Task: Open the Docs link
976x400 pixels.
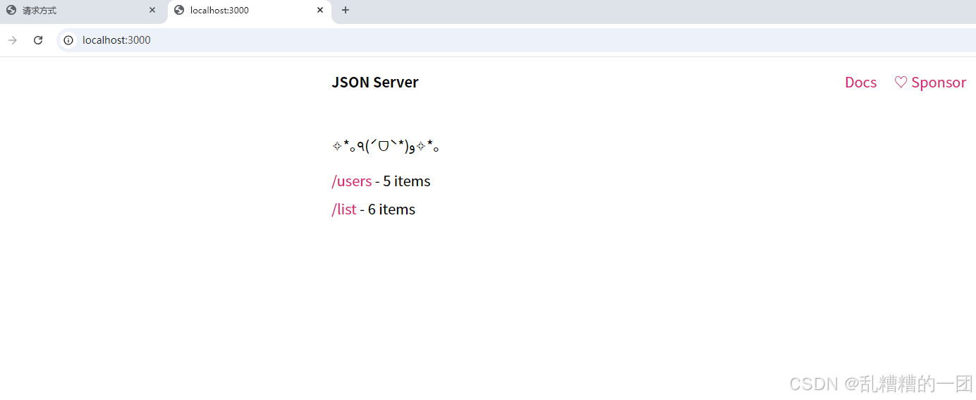Action: (x=860, y=83)
